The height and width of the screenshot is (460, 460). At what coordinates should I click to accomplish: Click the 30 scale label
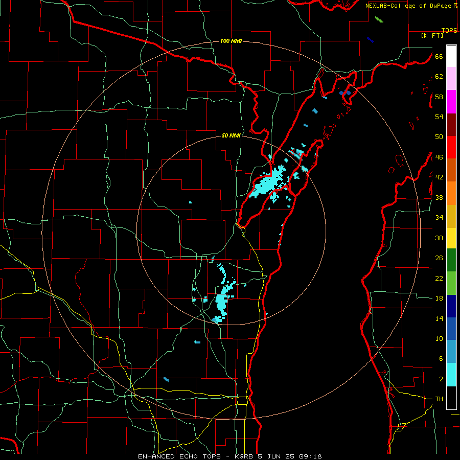439,238
